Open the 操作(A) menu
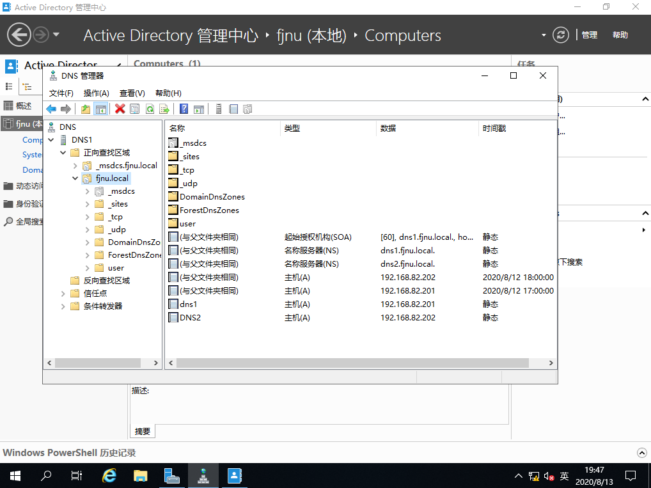Image resolution: width=651 pixels, height=488 pixels. click(x=97, y=93)
